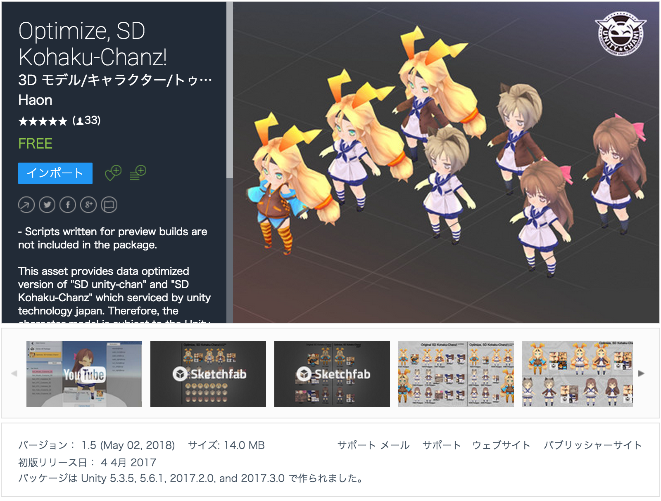Share the asset on Facebook

68,204
